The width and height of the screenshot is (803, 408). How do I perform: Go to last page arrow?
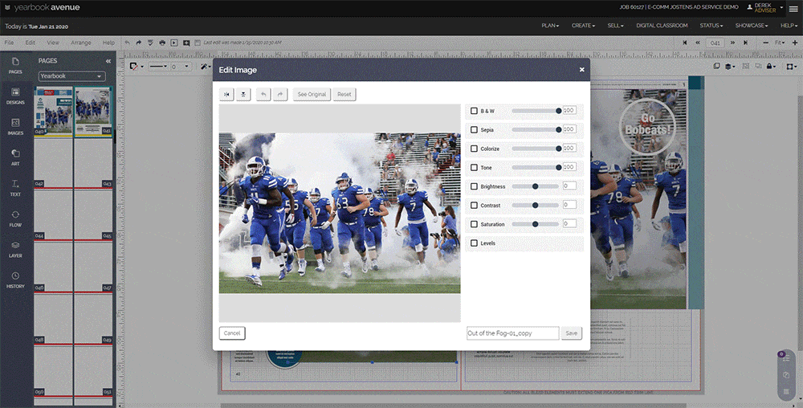coord(745,43)
